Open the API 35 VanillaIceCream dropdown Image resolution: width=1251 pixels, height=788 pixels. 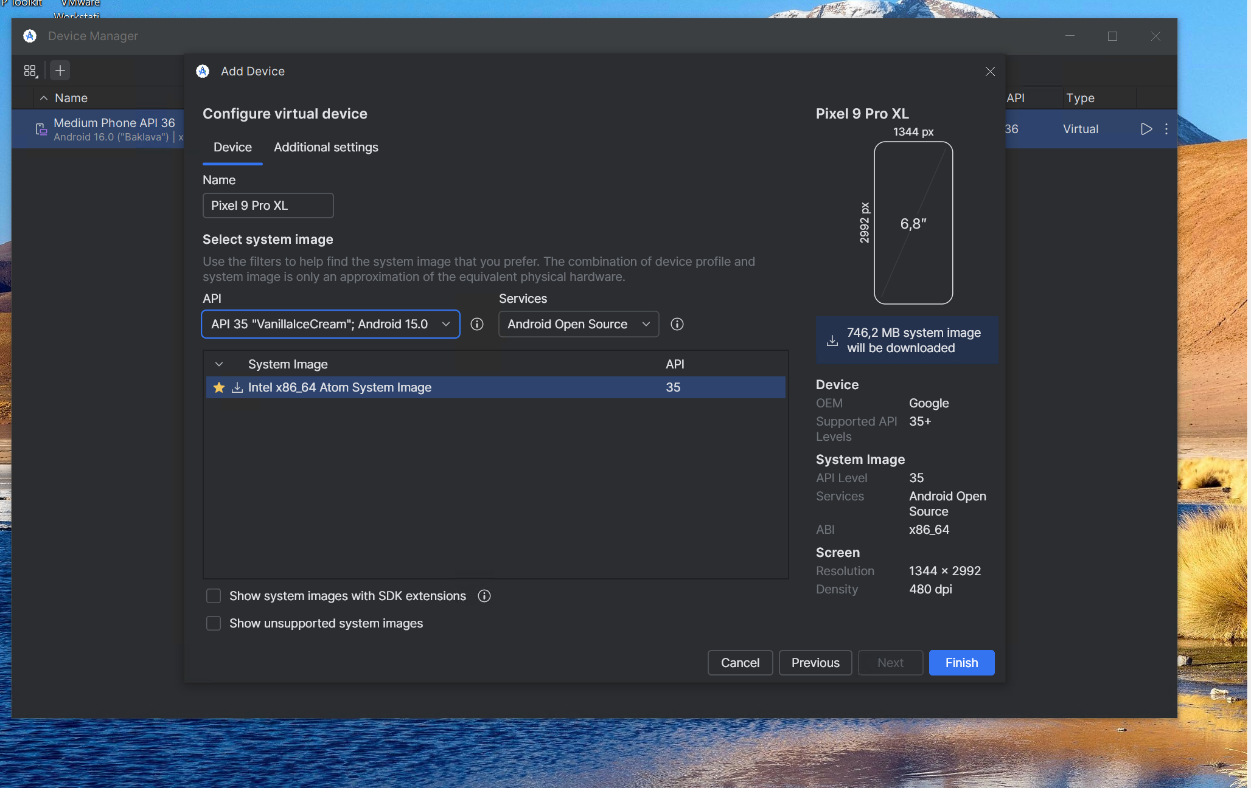click(330, 324)
